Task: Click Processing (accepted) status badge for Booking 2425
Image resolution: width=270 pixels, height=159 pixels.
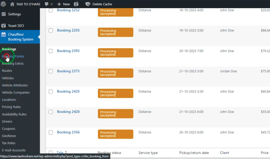Action: [116, 93]
